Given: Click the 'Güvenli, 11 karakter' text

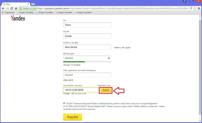Looking at the screenshot, I should point(72,65).
